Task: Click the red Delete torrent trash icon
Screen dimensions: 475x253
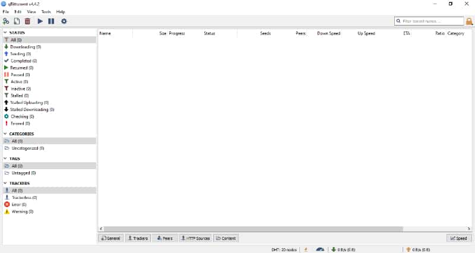Action: [x=27, y=21]
